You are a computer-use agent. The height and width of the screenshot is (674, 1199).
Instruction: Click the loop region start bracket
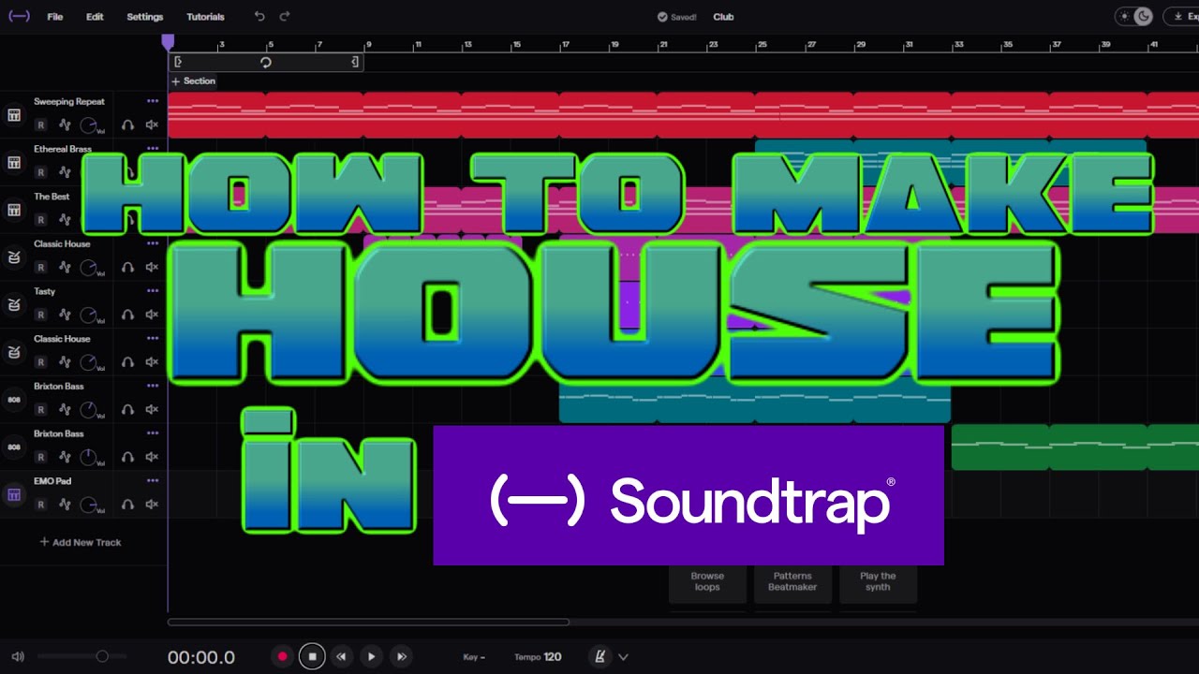(x=178, y=62)
